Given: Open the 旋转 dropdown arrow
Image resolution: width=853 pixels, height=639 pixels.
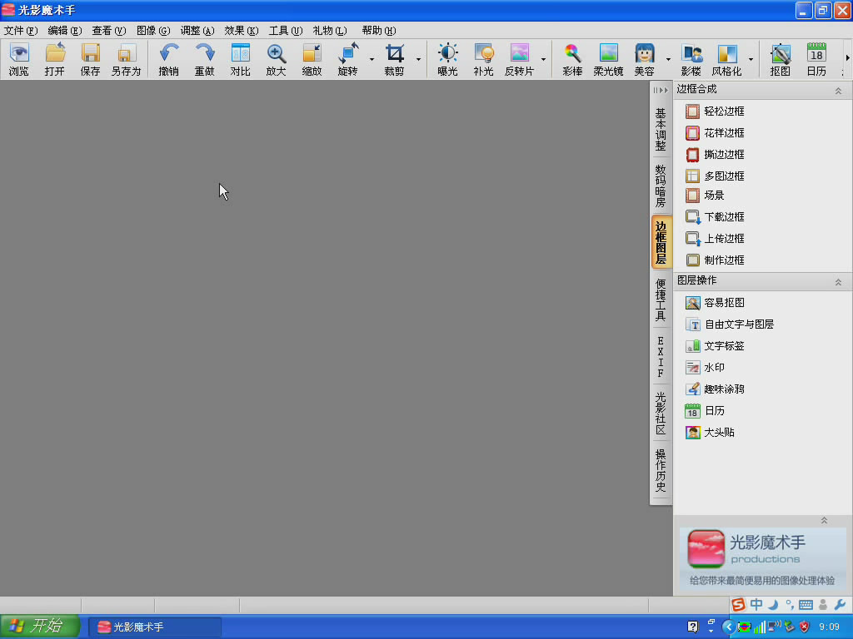Looking at the screenshot, I should point(372,59).
